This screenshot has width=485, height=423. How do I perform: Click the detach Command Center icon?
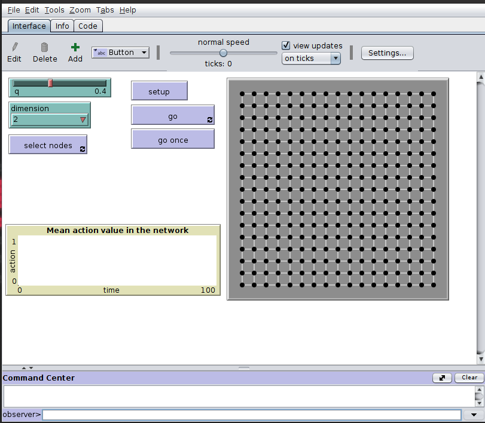[x=442, y=378]
